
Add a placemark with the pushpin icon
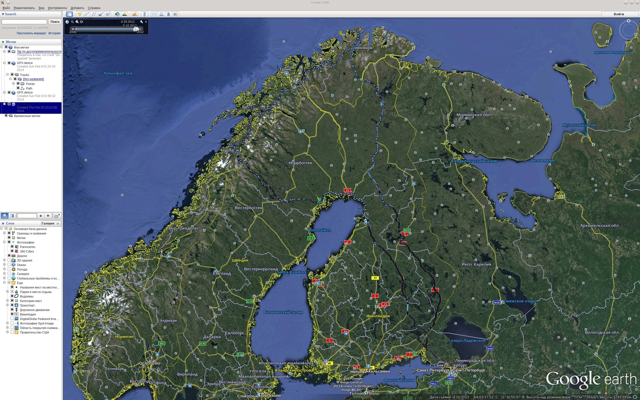(79, 14)
